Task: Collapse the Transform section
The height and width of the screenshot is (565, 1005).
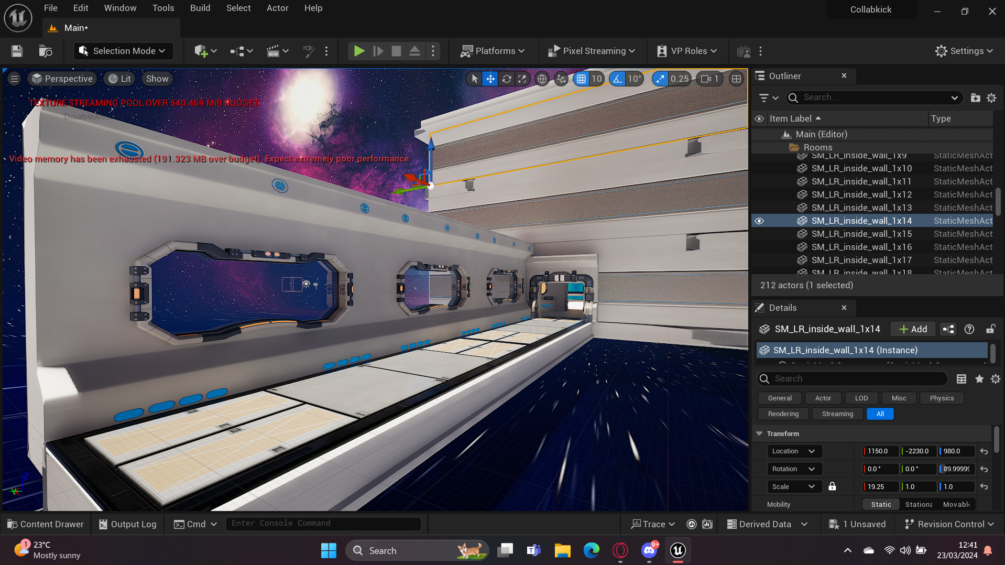Action: 759,433
